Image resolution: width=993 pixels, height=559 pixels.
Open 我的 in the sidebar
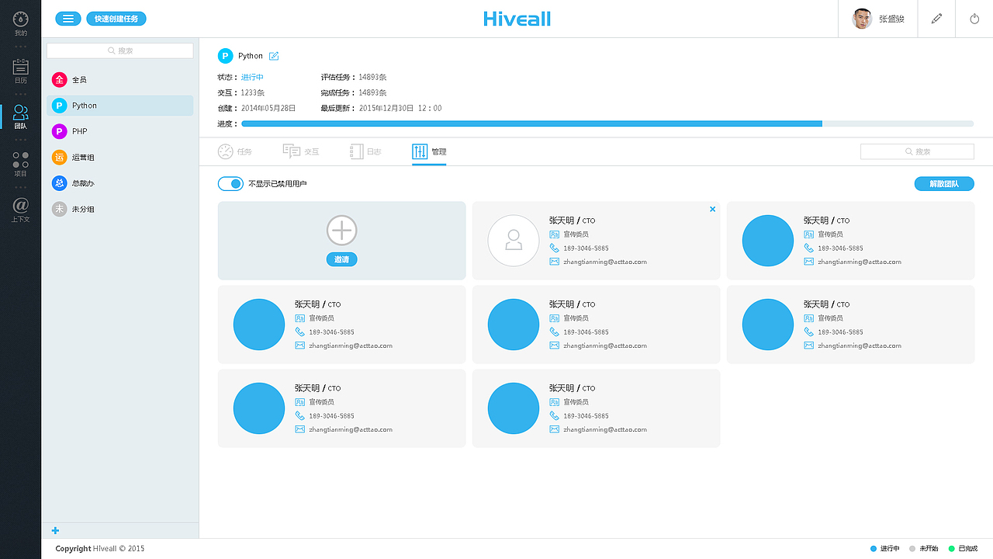click(21, 24)
